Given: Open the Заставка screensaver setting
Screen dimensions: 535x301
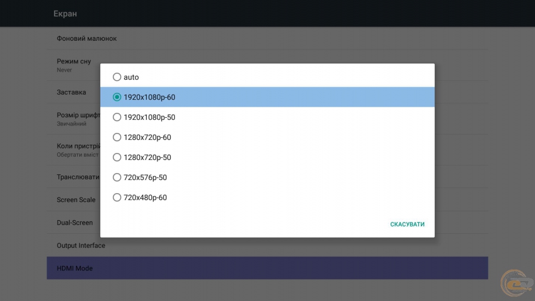Looking at the screenshot, I should pos(71,92).
